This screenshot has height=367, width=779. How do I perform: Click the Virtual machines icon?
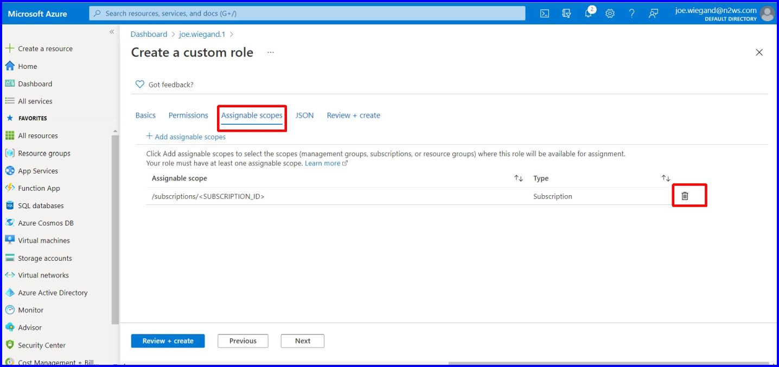(x=10, y=240)
